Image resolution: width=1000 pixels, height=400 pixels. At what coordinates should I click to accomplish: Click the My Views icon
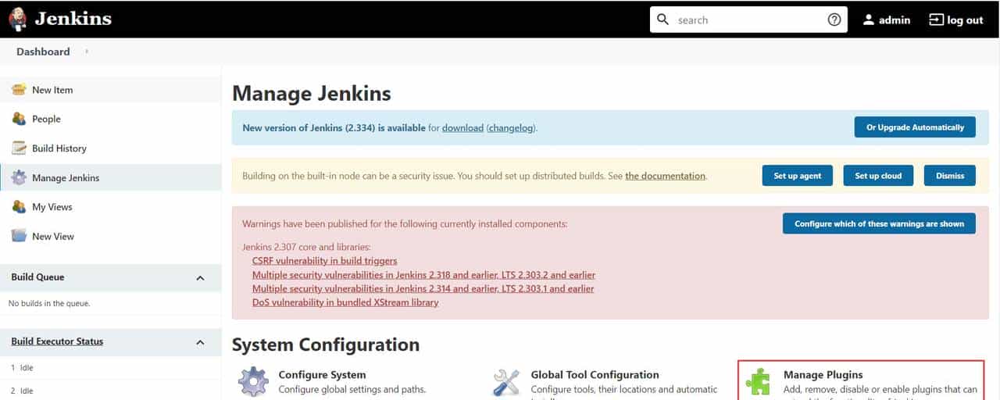click(x=19, y=207)
